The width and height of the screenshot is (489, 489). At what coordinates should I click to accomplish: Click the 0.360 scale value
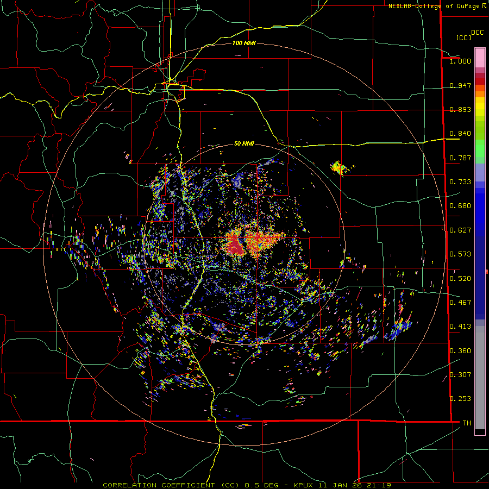(x=460, y=351)
